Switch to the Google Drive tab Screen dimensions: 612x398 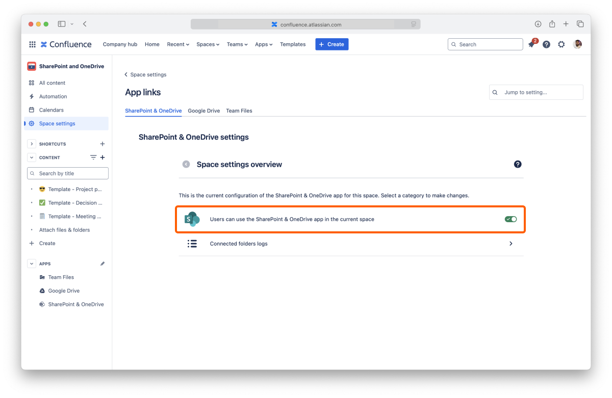coord(203,111)
